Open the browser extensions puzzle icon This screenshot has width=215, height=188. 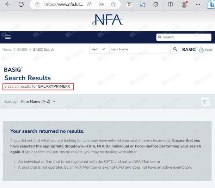click(x=156, y=4)
